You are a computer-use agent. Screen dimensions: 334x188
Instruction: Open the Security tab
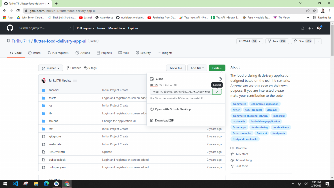pos(143,53)
